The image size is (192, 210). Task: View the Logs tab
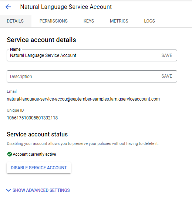(x=149, y=21)
